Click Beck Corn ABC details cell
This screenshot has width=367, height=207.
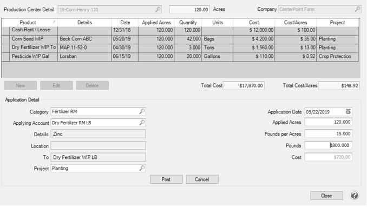click(84, 39)
